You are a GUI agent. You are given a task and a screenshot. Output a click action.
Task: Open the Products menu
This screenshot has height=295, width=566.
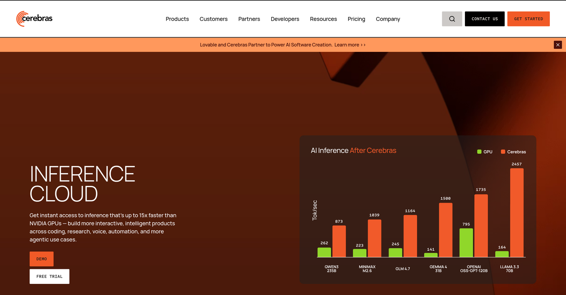click(x=177, y=19)
